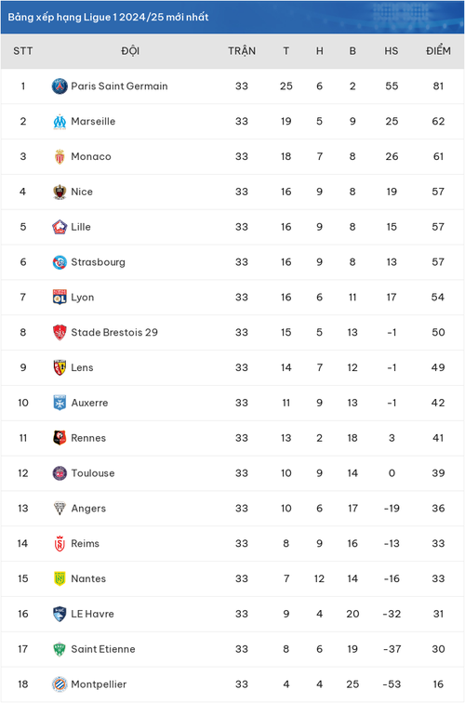
Task: Click the Nice club logo
Action: [60, 192]
